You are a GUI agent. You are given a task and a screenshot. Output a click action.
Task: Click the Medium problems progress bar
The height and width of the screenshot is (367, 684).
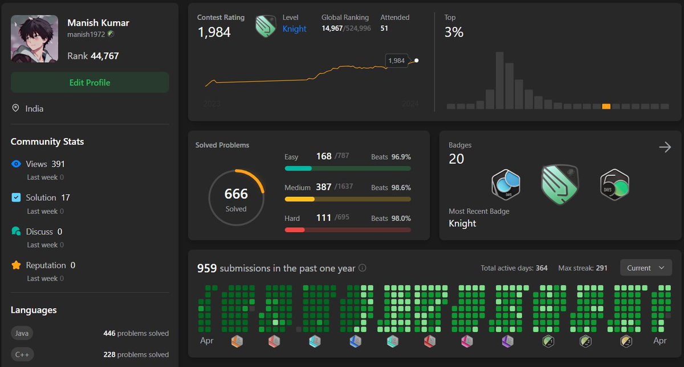(348, 199)
